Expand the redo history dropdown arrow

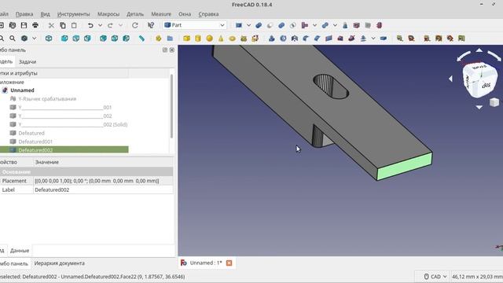coord(120,25)
